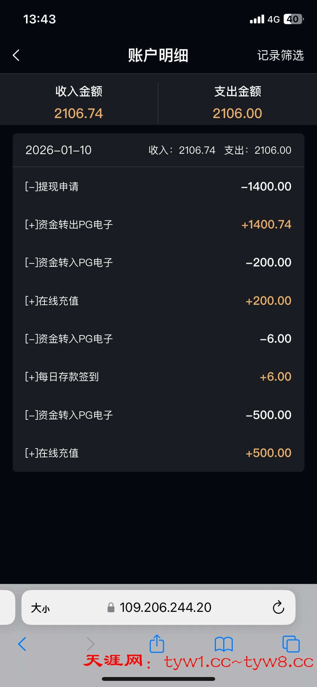Open the 大小 page size menu
The height and width of the screenshot is (687, 317).
(x=40, y=608)
